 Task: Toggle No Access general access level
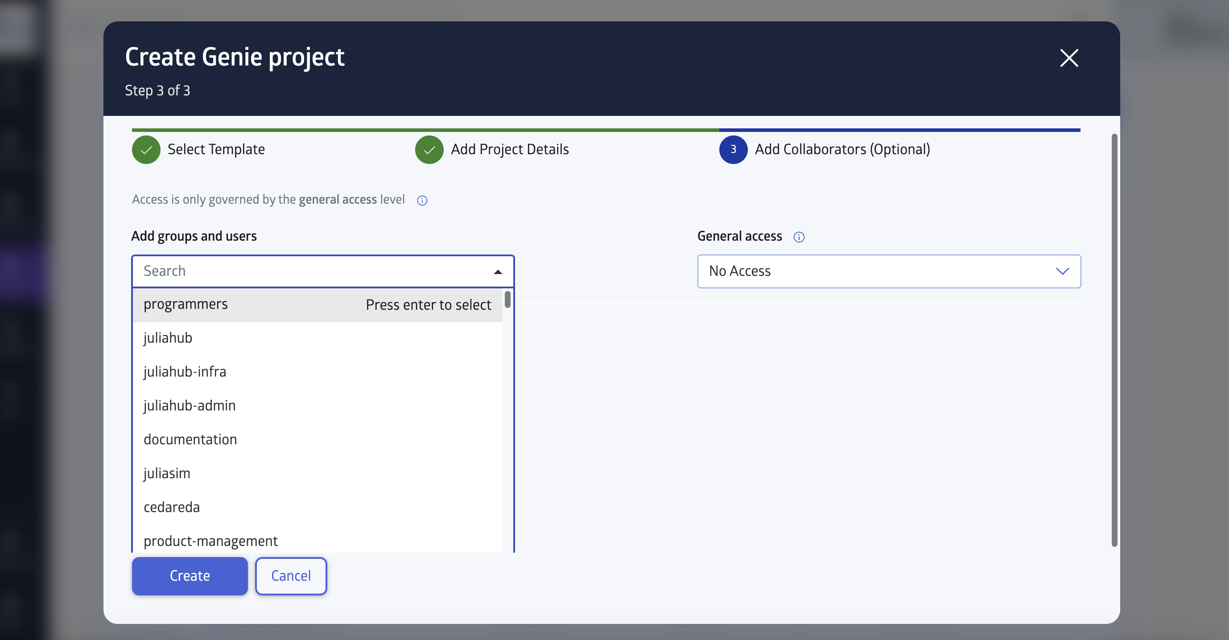pos(888,271)
